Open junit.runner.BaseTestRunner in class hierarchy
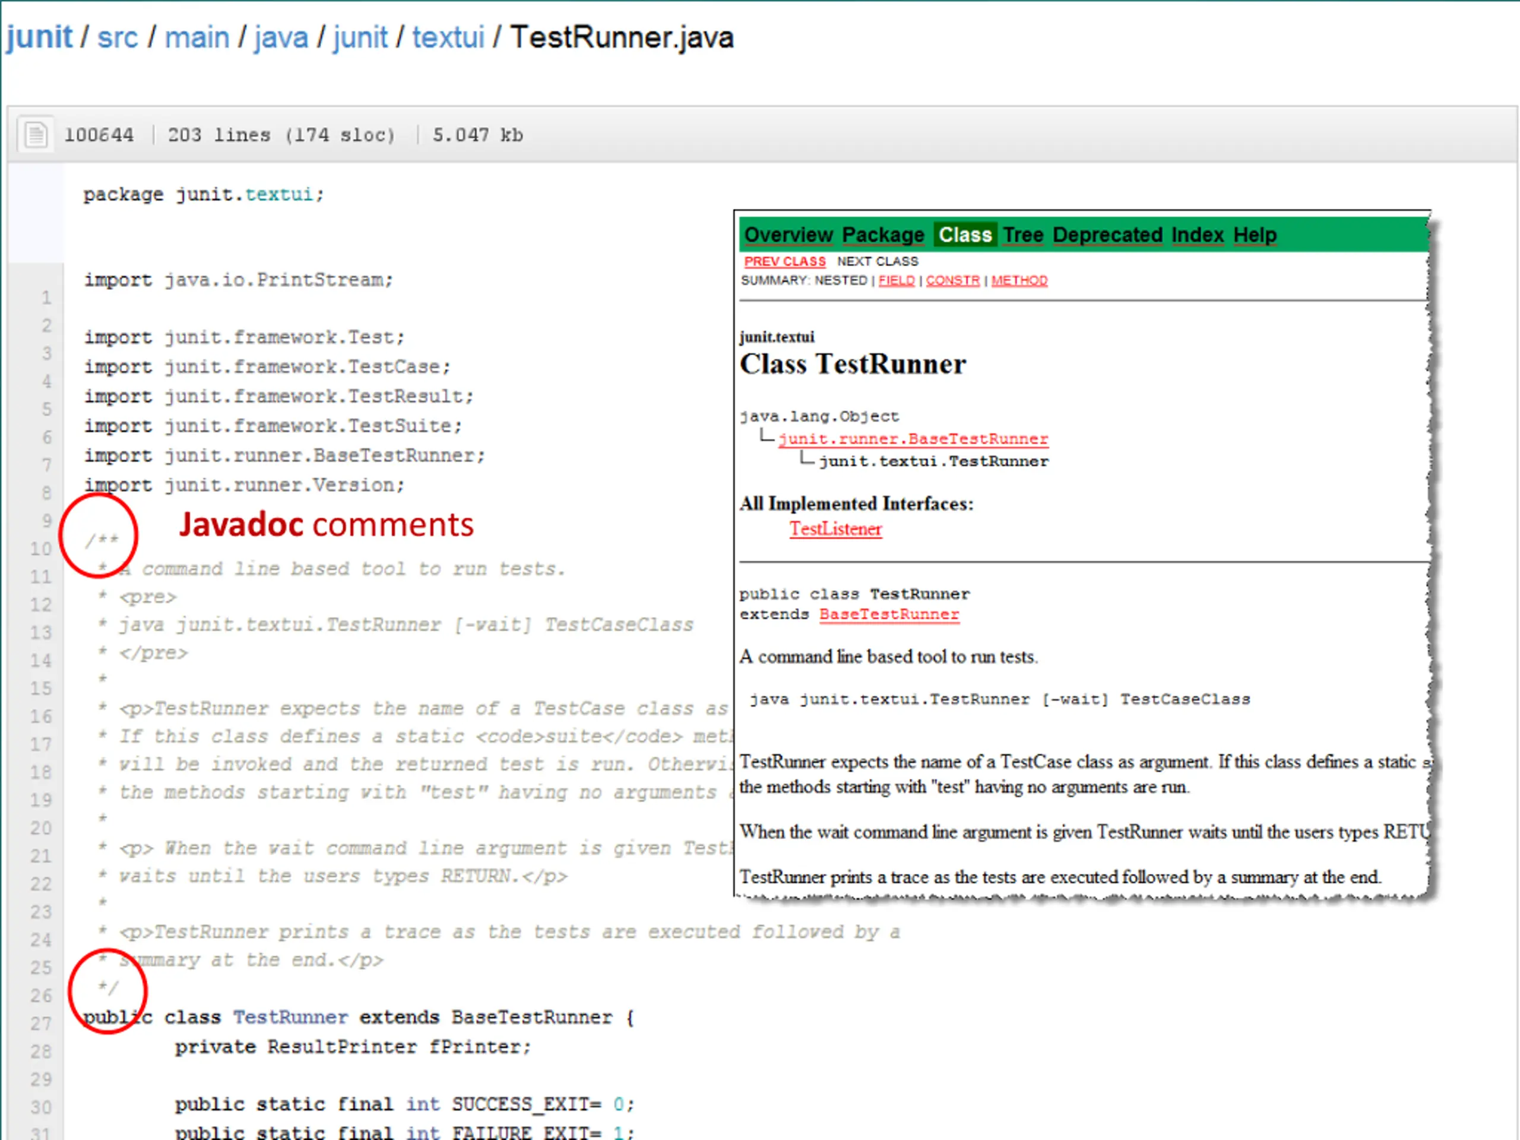The image size is (1520, 1140). [x=913, y=439]
